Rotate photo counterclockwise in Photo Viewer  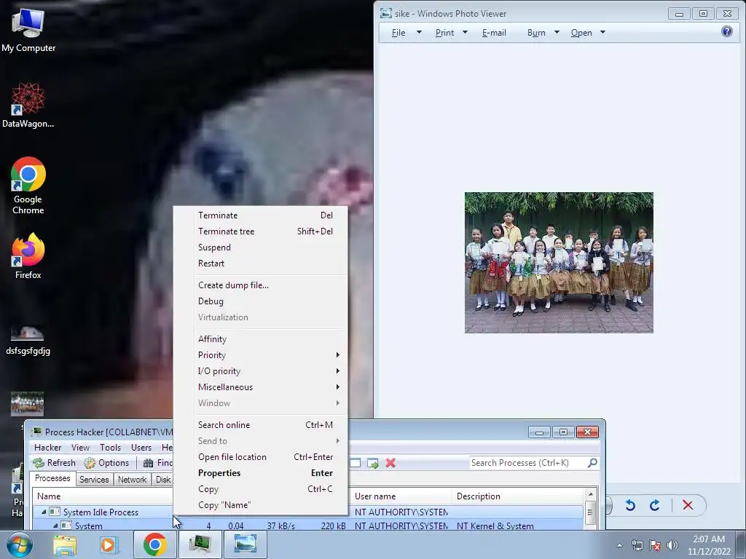630,505
